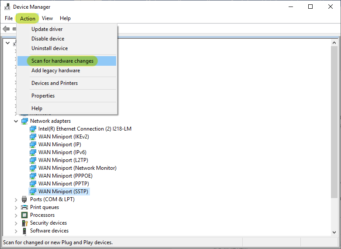Click the Security devices key icon
Image resolution: width=341 pixels, height=249 pixels.
(x=24, y=223)
